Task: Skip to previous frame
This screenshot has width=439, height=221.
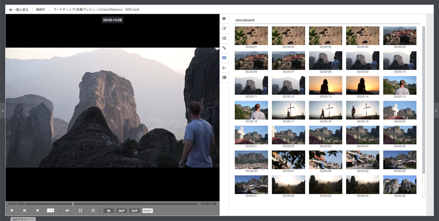Action: tap(12, 211)
